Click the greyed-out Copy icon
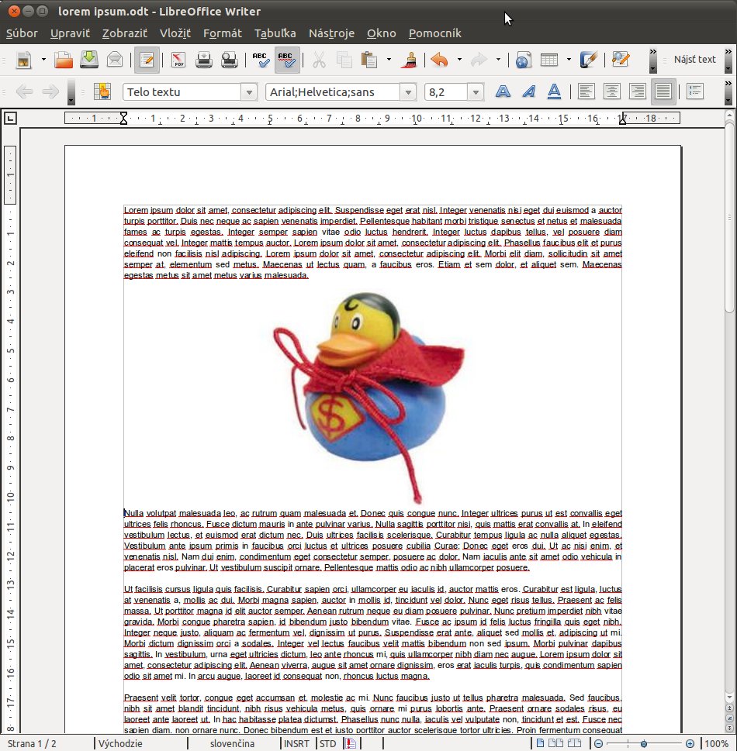The image size is (737, 751). point(344,60)
